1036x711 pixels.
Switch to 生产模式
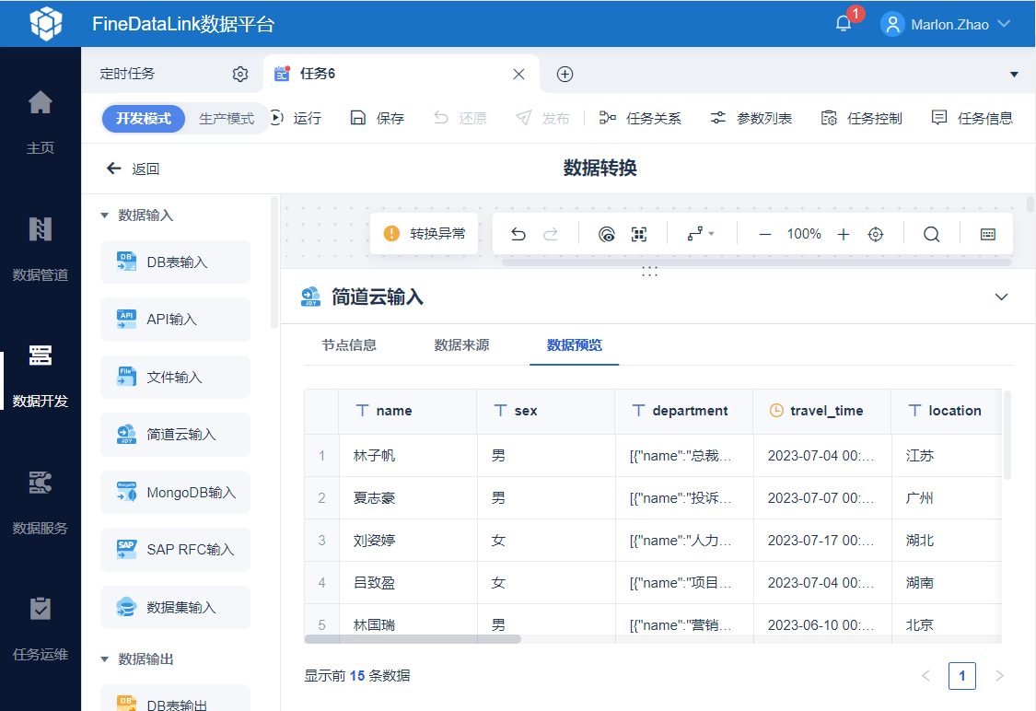(227, 118)
